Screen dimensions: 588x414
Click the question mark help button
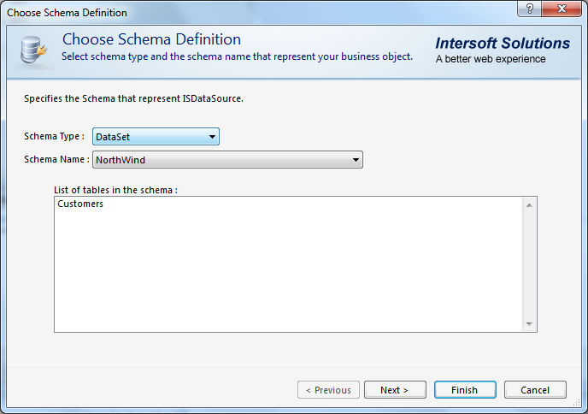[x=529, y=9]
